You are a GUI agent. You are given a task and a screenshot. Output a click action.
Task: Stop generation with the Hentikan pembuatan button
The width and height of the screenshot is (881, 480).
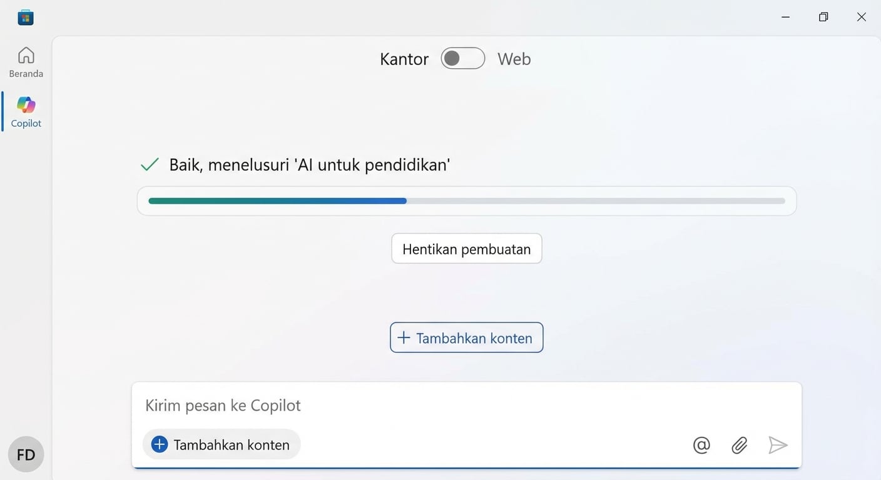click(x=466, y=248)
